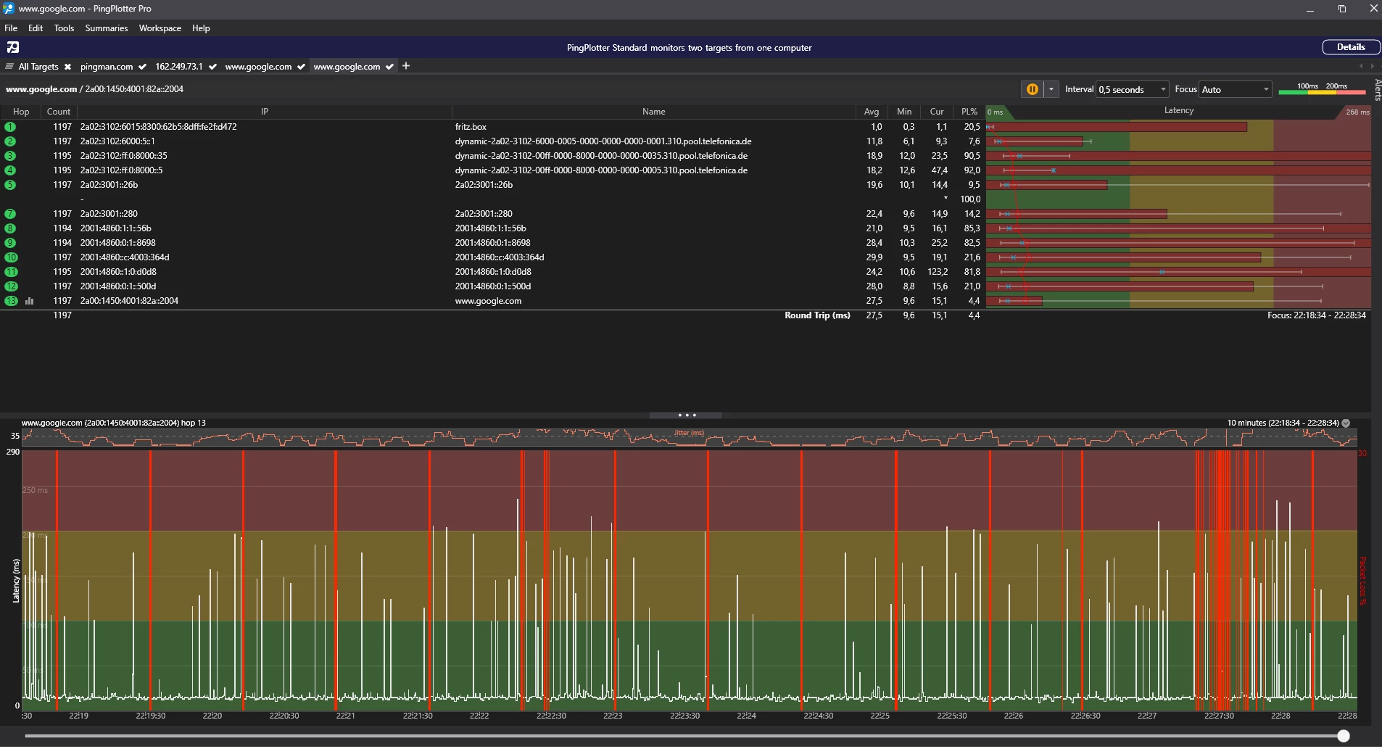This screenshot has width=1382, height=749.
Task: Close the All Targets tab with the X
Action: (67, 67)
